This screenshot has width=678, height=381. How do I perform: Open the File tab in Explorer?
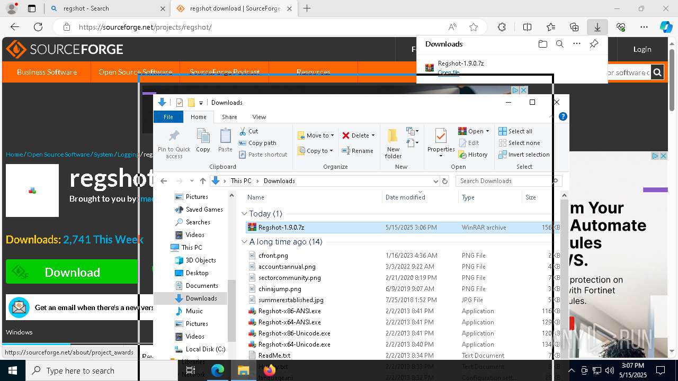tap(168, 117)
